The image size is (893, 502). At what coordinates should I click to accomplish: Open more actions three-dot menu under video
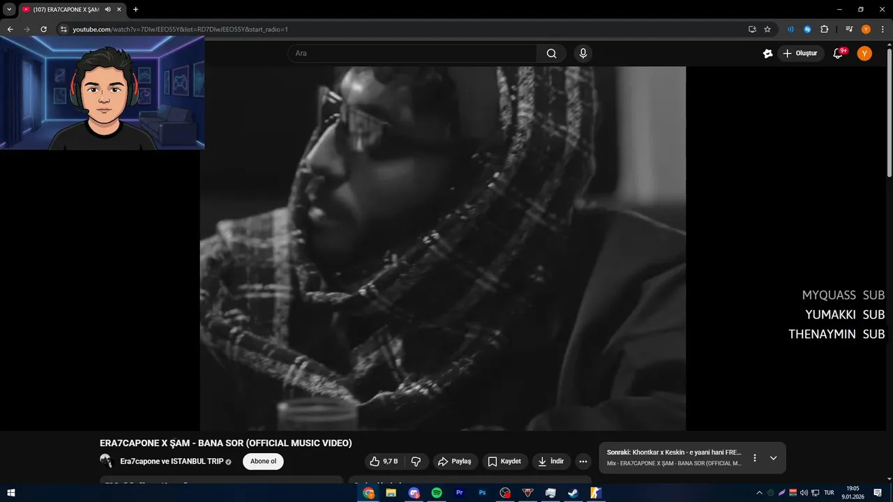click(x=583, y=462)
